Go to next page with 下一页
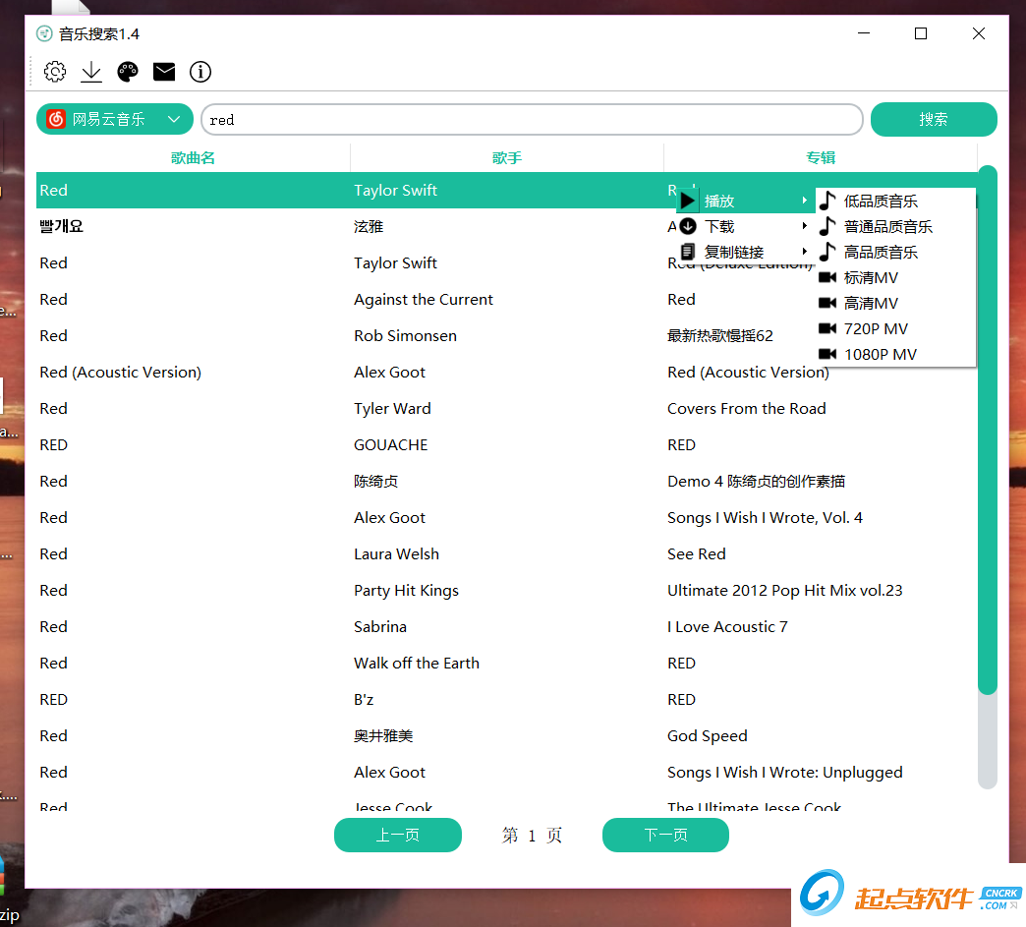This screenshot has height=927, width=1026. click(665, 835)
